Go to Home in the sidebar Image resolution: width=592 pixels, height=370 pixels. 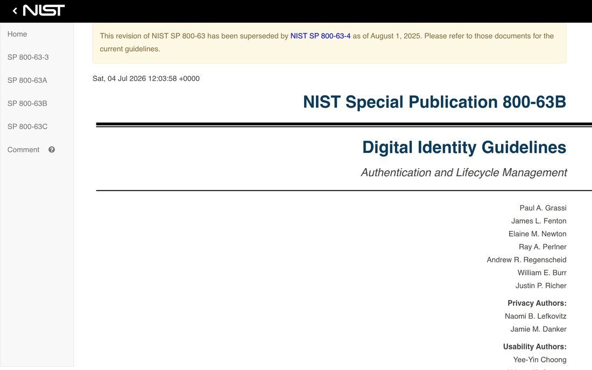click(x=17, y=34)
